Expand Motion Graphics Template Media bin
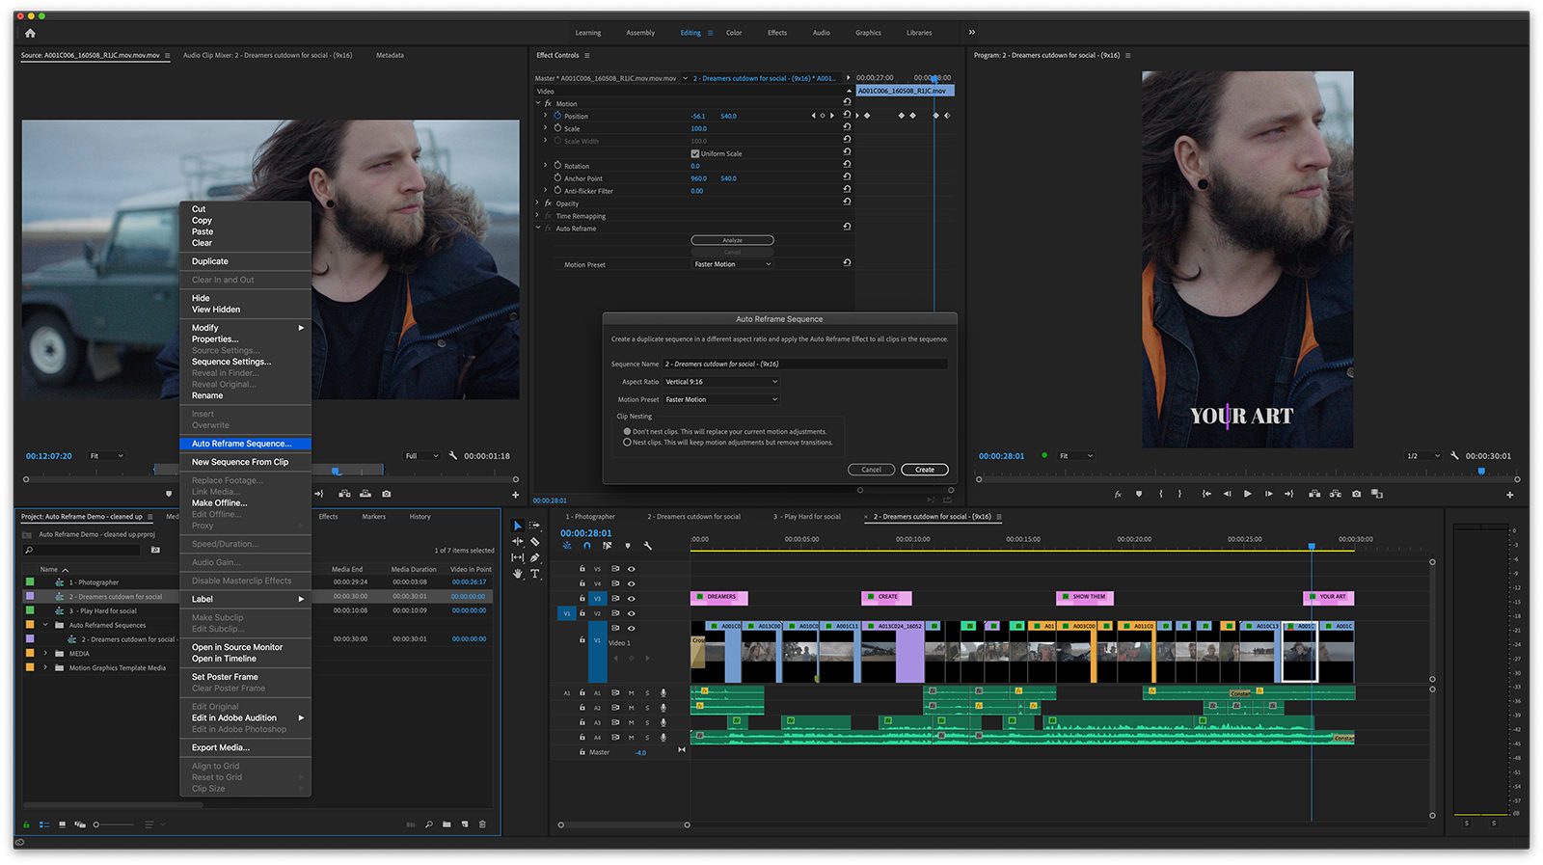 45,667
